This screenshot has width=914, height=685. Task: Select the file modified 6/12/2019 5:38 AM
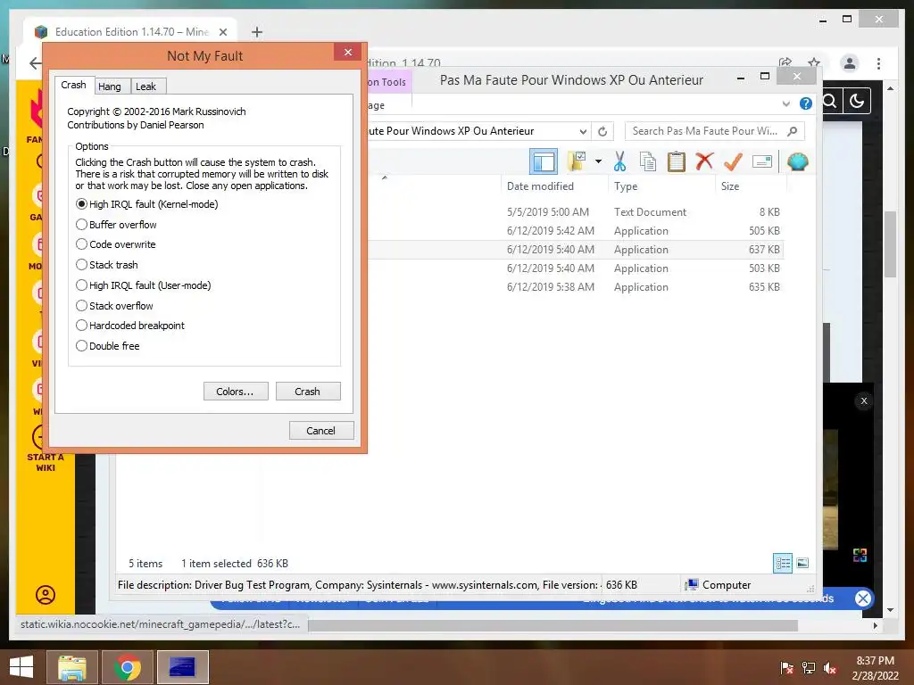point(577,286)
